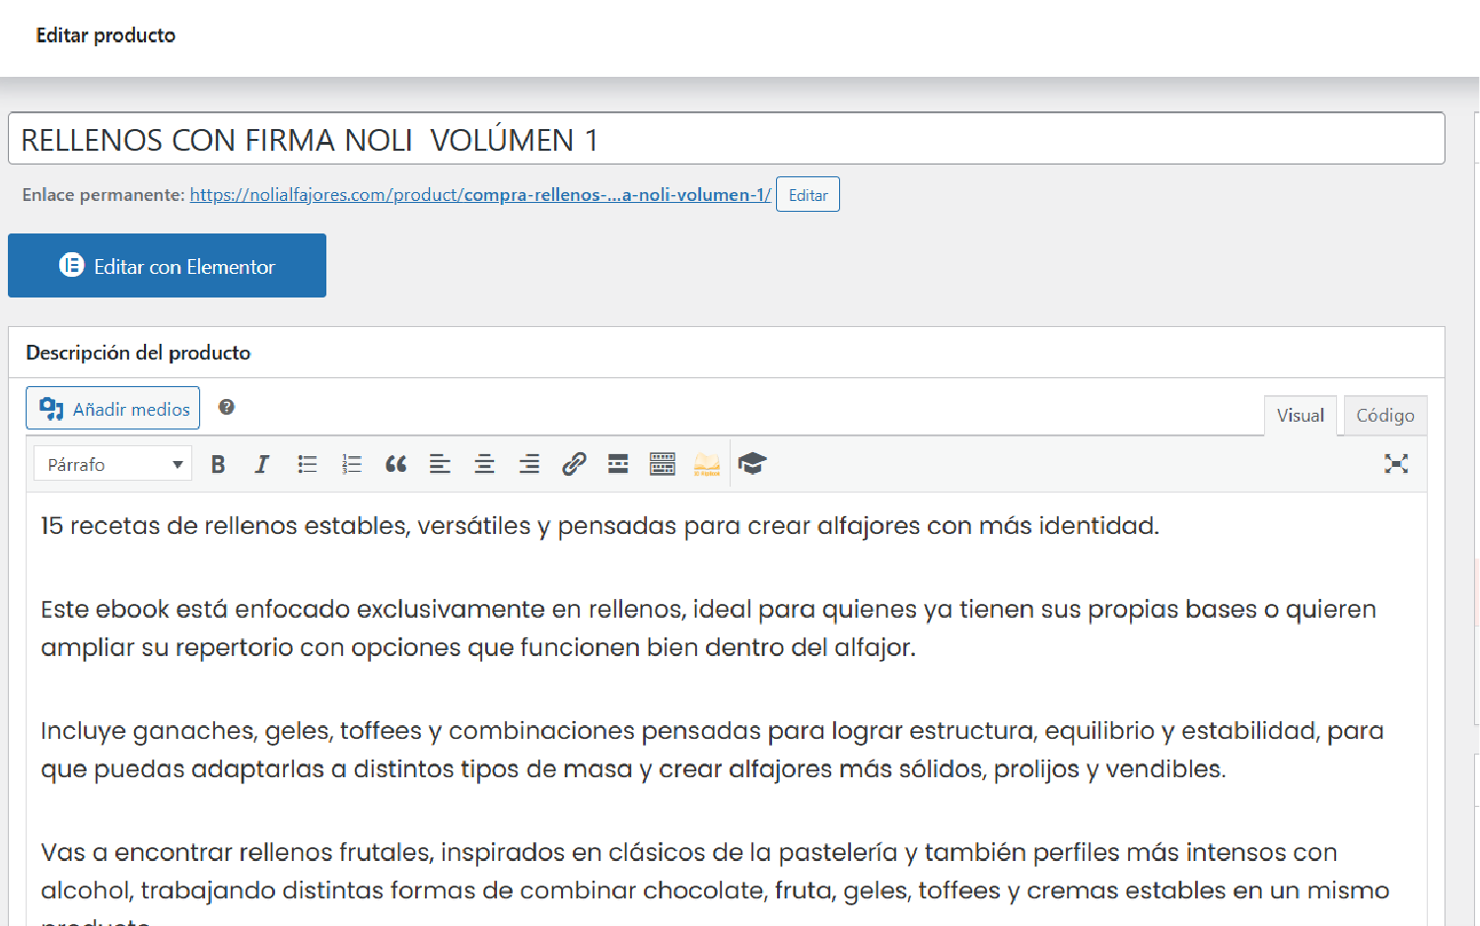
Task: Open the Añadir medios button
Action: tap(112, 408)
